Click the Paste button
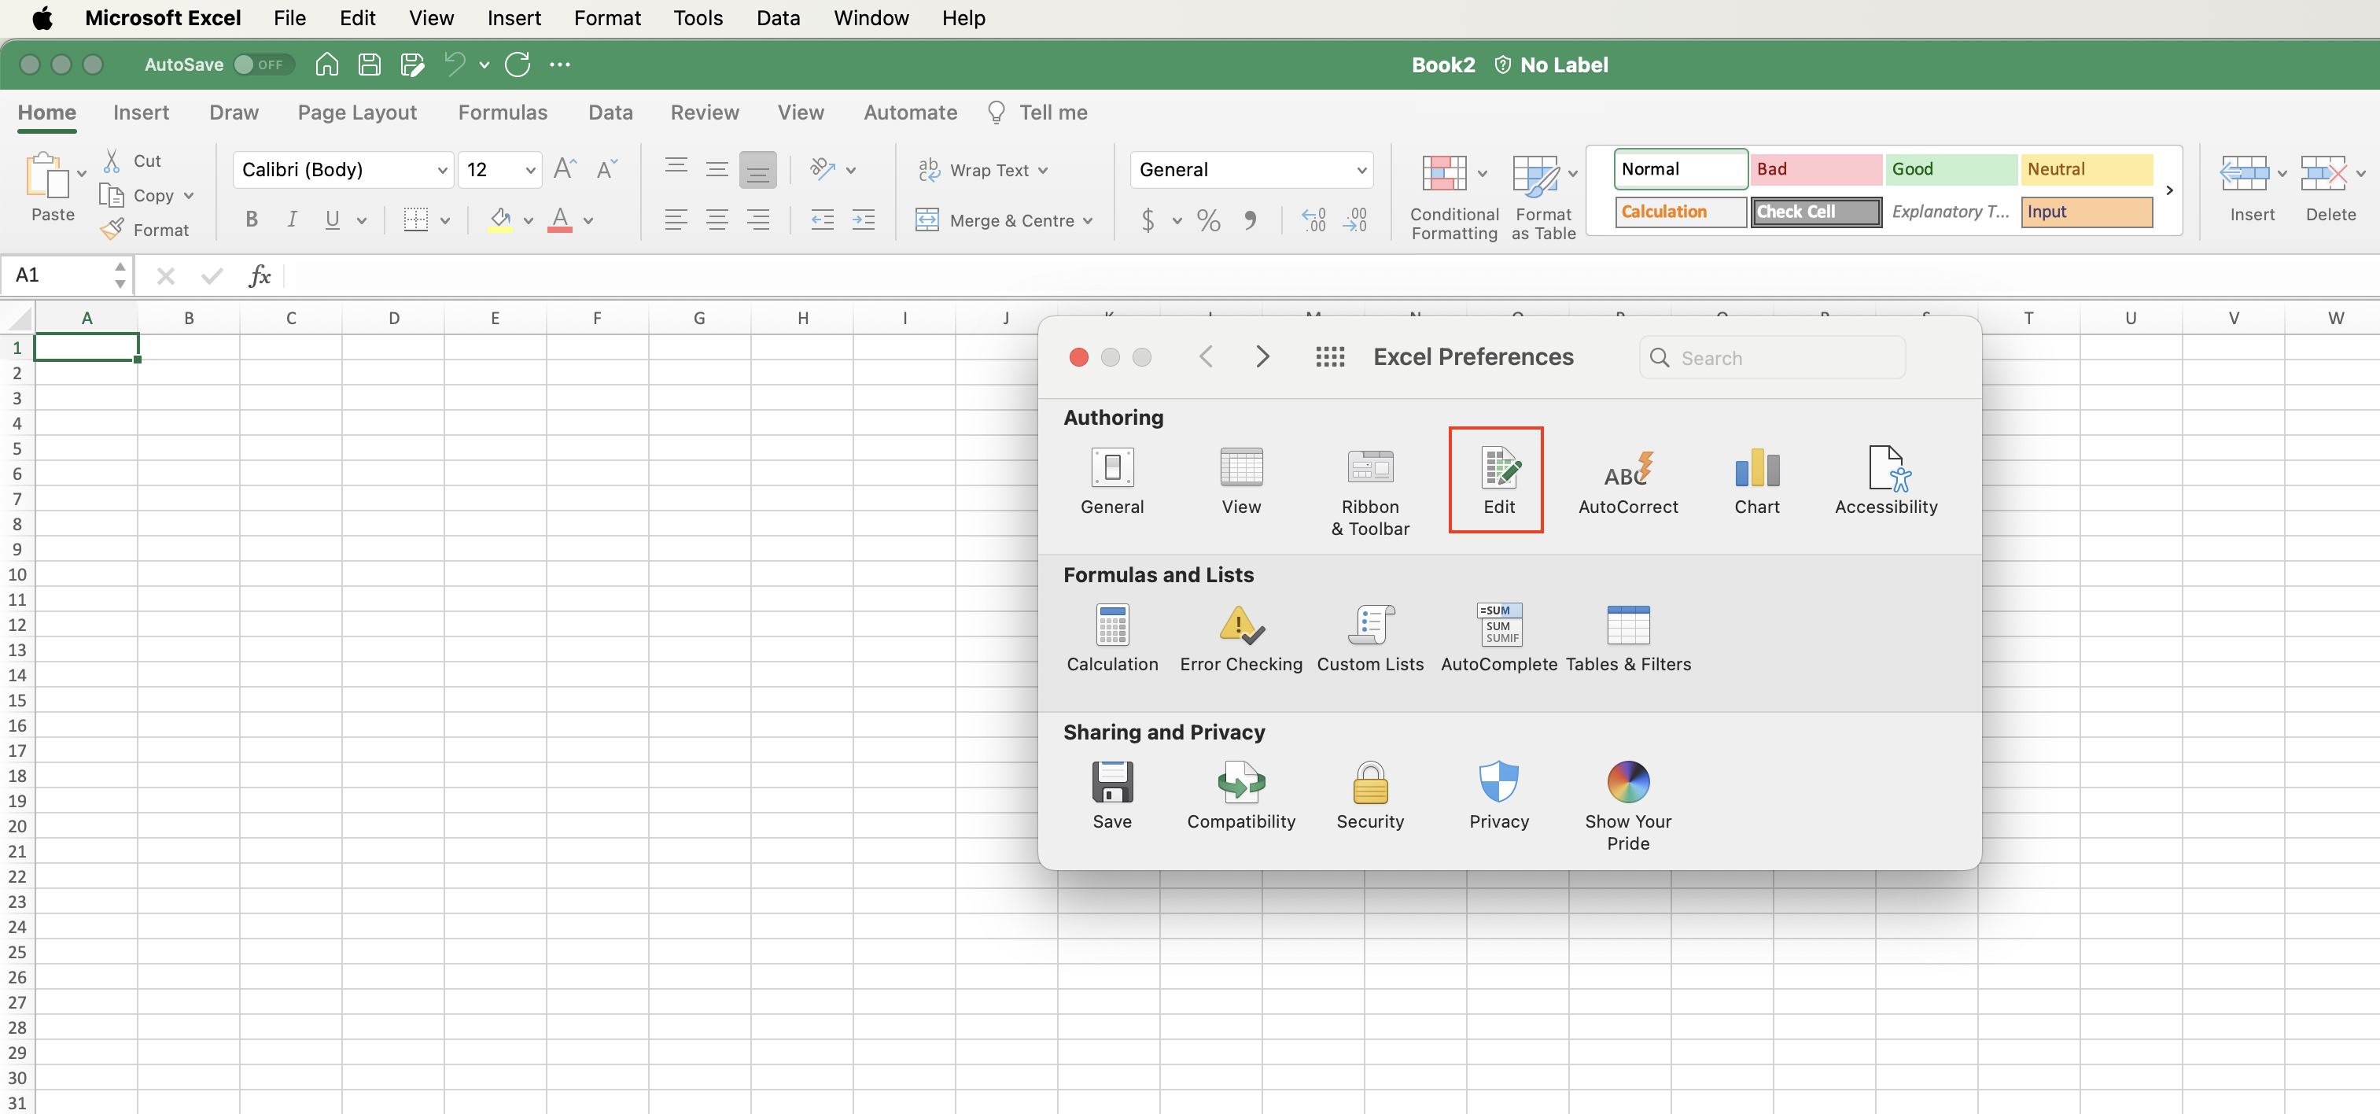The image size is (2380, 1114). [x=53, y=188]
